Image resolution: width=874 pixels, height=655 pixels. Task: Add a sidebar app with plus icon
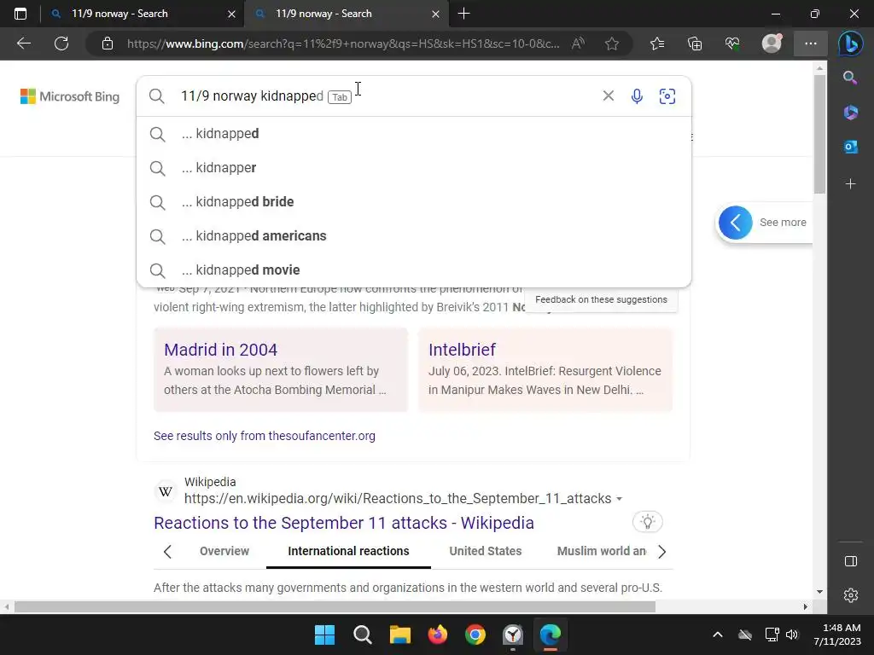click(x=851, y=184)
